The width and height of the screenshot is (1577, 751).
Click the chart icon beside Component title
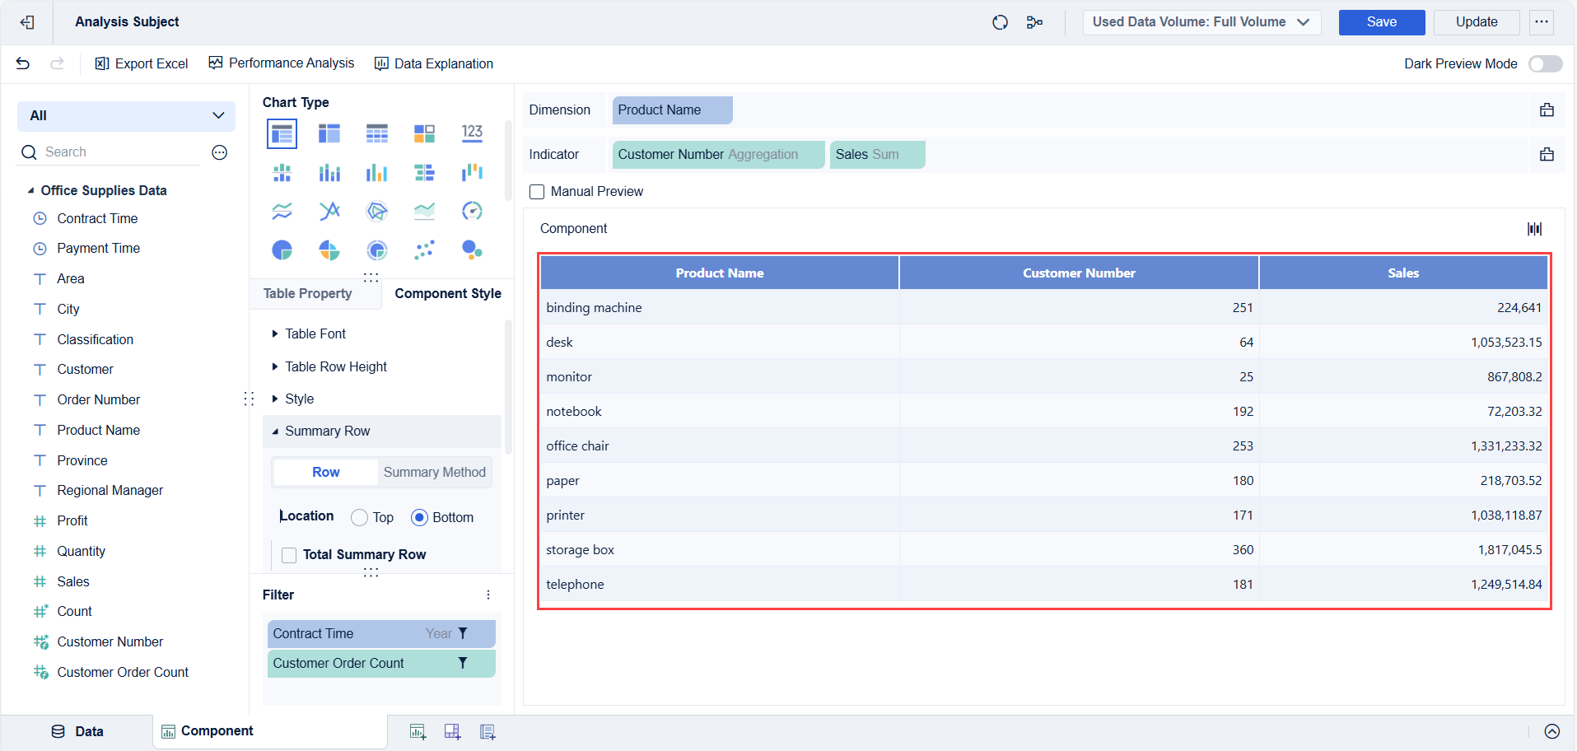[1534, 229]
